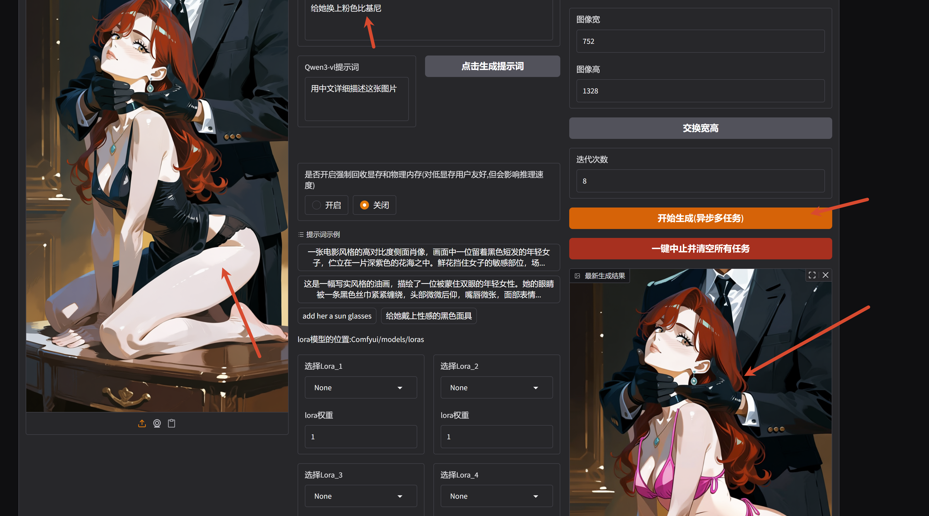Click the image icon beside 最新生成结果 label
The height and width of the screenshot is (516, 929).
[577, 276]
